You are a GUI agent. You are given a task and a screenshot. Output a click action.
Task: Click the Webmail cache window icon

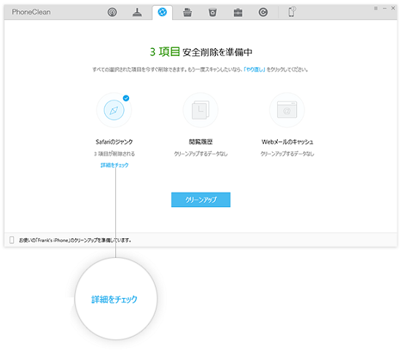tap(287, 109)
